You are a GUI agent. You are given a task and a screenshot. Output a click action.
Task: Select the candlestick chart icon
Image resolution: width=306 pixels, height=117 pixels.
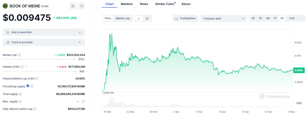tap(147, 18)
